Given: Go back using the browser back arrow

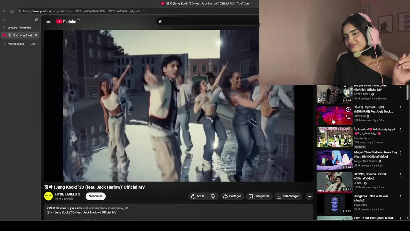Looking at the screenshot, I should [4, 11].
